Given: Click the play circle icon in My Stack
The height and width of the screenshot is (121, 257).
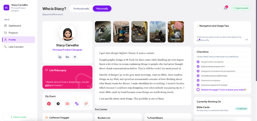Looking at the screenshot, I should point(58,103).
